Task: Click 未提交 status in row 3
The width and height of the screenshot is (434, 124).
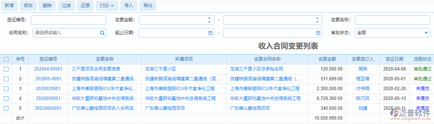Action: click(x=422, y=89)
